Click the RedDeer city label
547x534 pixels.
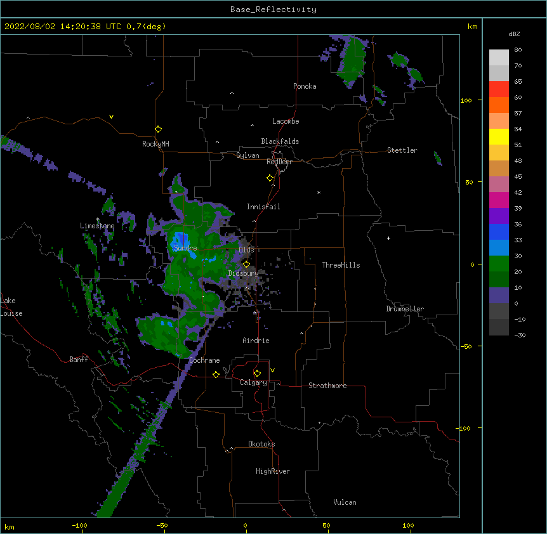point(279,162)
